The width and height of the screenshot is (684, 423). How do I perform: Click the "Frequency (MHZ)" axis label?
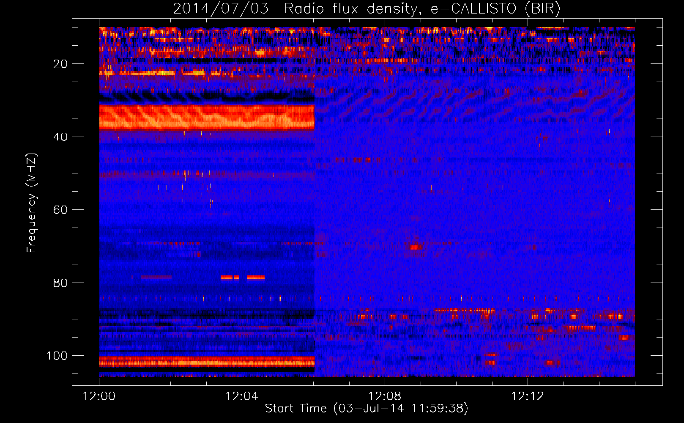[x=32, y=203]
